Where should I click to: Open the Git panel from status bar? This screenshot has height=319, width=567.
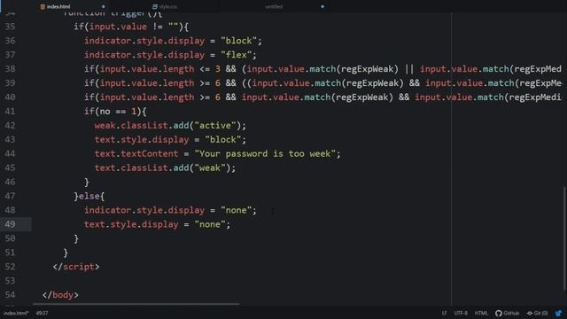pyautogui.click(x=537, y=313)
